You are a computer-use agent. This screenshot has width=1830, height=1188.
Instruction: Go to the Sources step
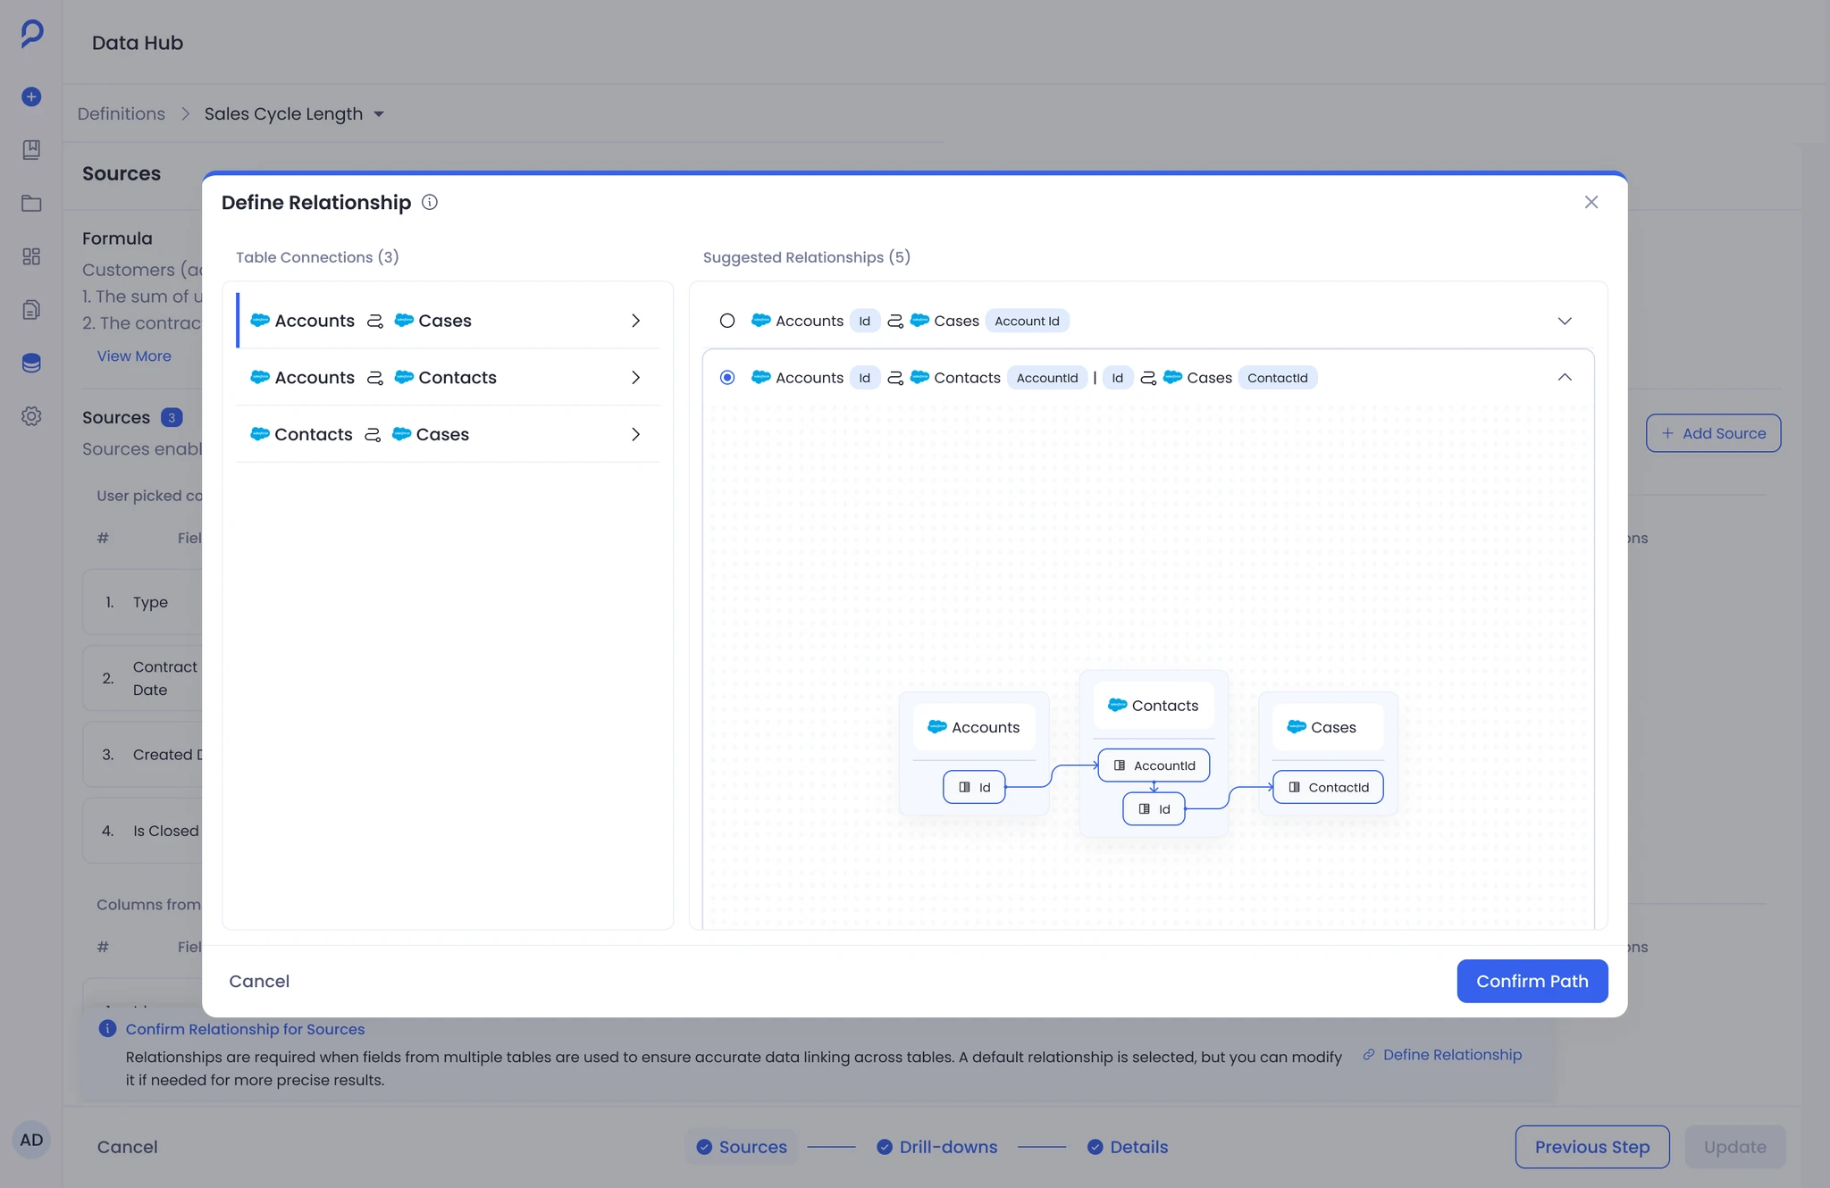742,1147
